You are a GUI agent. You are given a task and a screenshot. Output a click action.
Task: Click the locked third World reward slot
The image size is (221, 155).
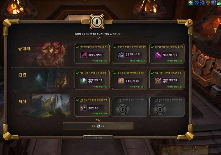[167, 107]
